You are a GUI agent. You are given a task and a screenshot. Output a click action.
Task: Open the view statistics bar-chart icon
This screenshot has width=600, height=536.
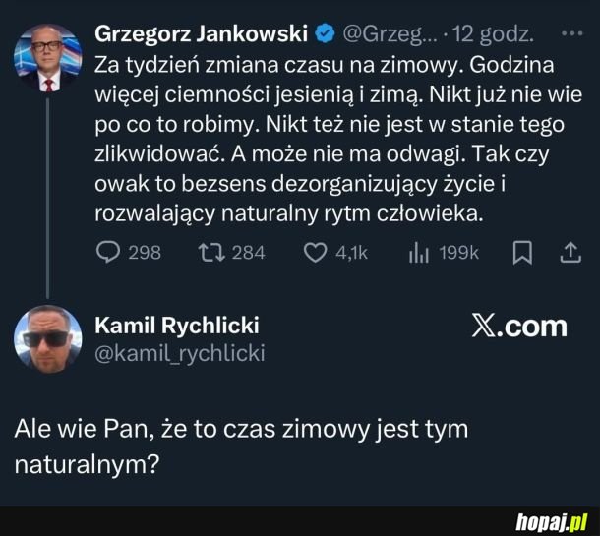coord(419,253)
